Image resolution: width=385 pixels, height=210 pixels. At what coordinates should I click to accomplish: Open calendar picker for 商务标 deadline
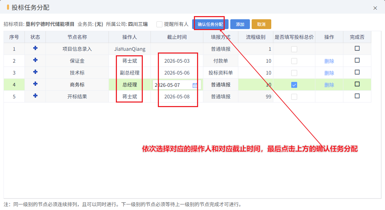(x=195, y=85)
